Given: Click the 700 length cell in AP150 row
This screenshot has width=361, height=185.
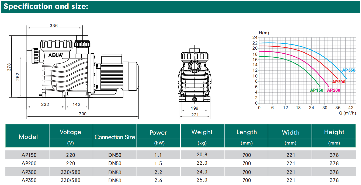Looking at the screenshot, I should tap(247, 155).
